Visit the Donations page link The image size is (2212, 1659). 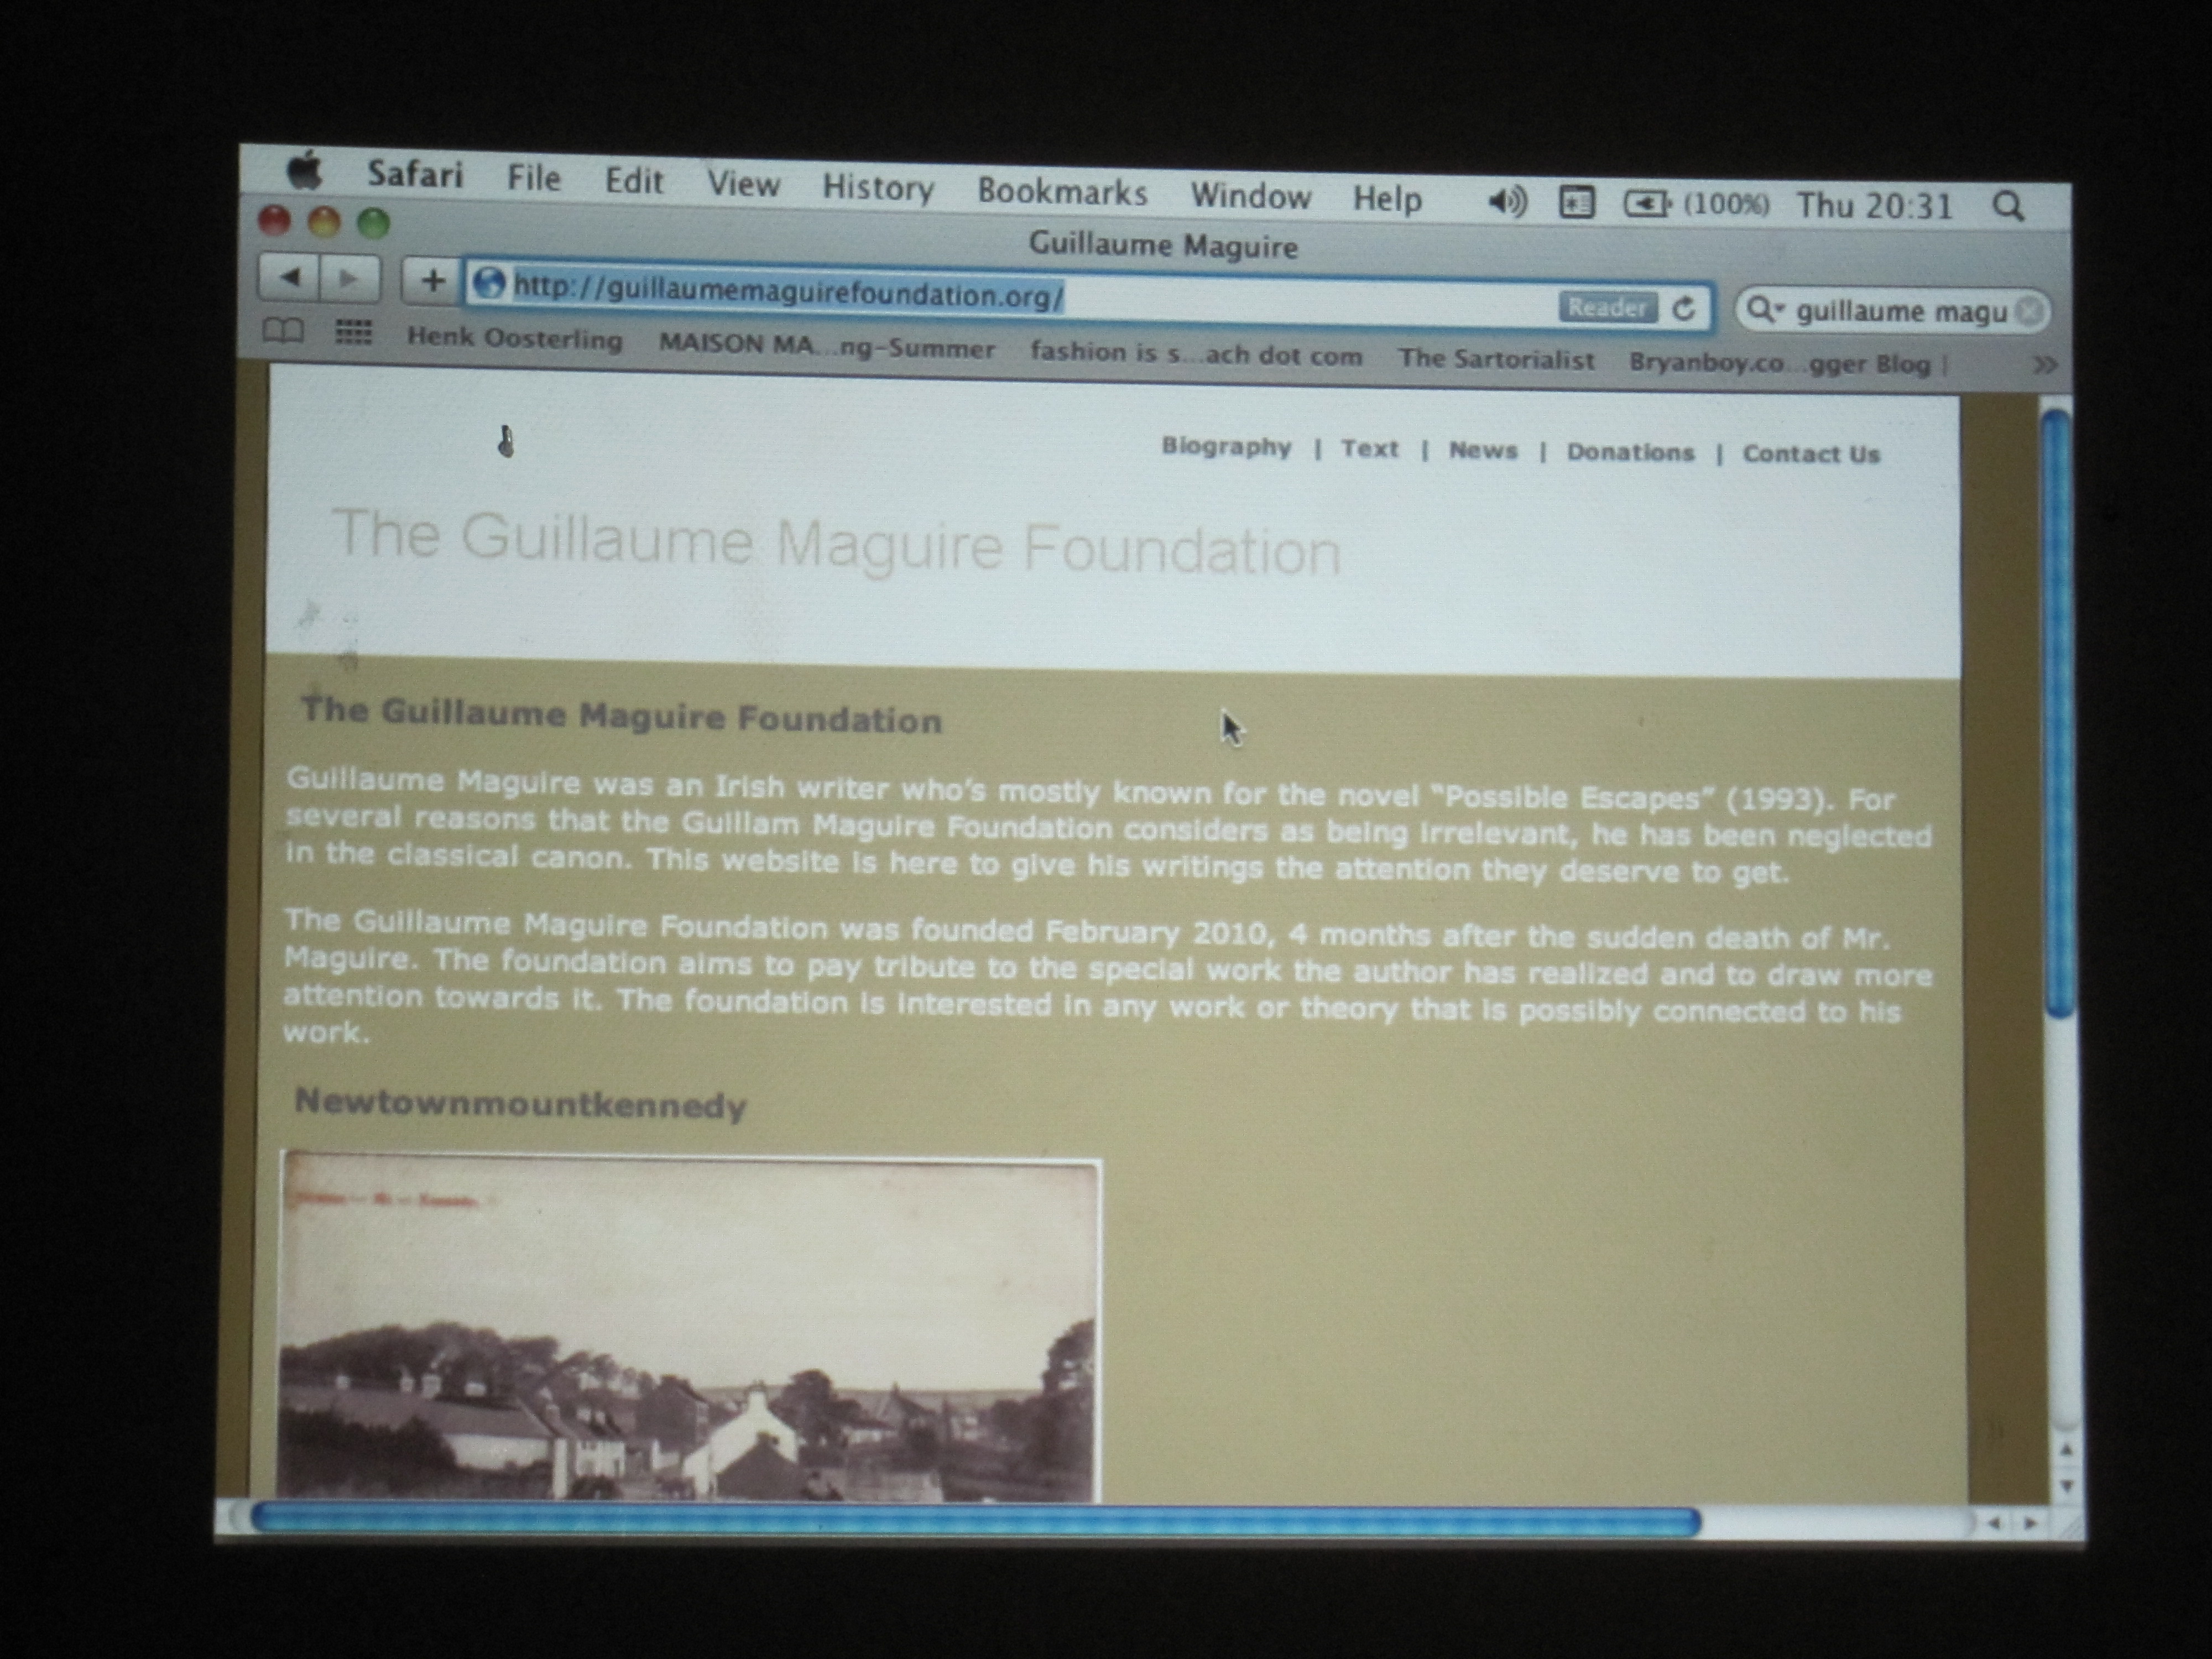coord(1630,452)
